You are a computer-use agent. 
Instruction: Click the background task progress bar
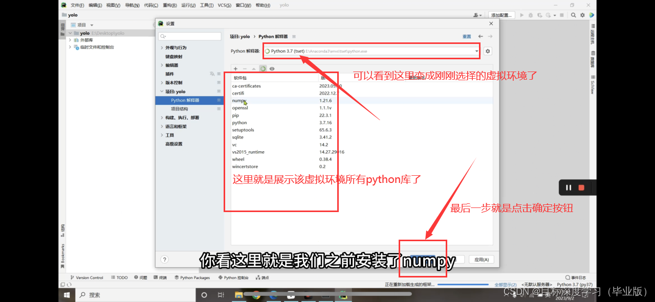[x=464, y=285]
